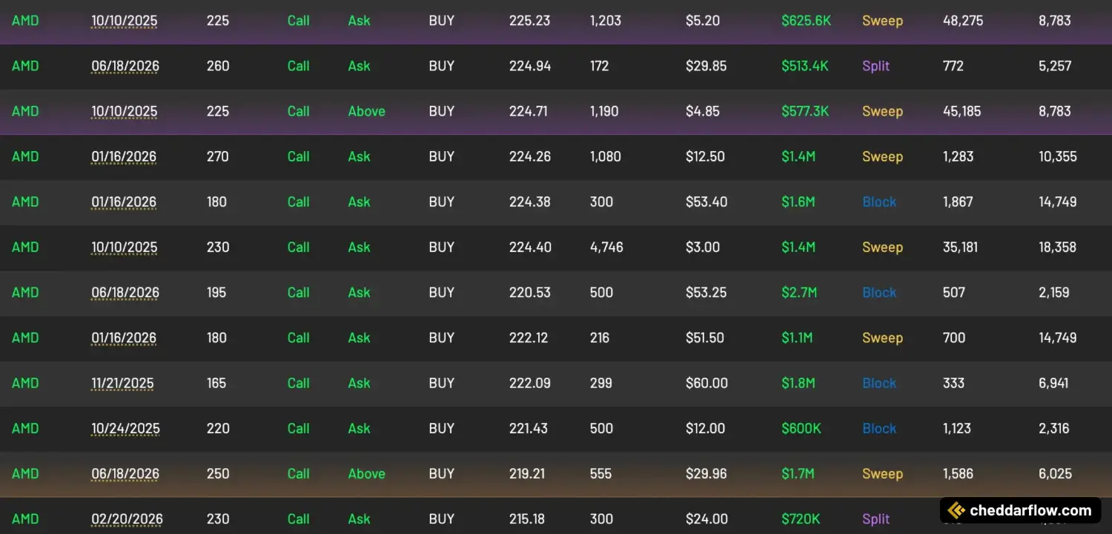Select the $60.00 price cell
Viewport: 1112px width, 534px height.
706,383
